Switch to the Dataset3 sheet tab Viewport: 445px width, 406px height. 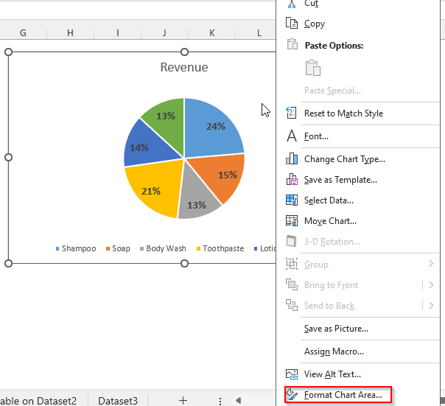click(118, 400)
